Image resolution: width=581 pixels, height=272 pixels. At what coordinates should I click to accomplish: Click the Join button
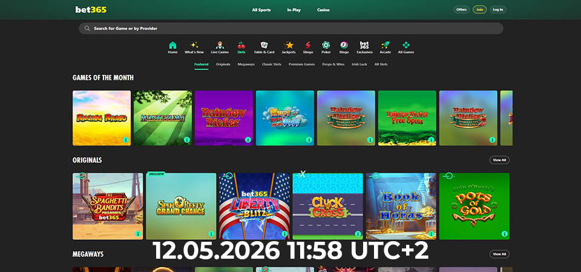click(x=479, y=10)
